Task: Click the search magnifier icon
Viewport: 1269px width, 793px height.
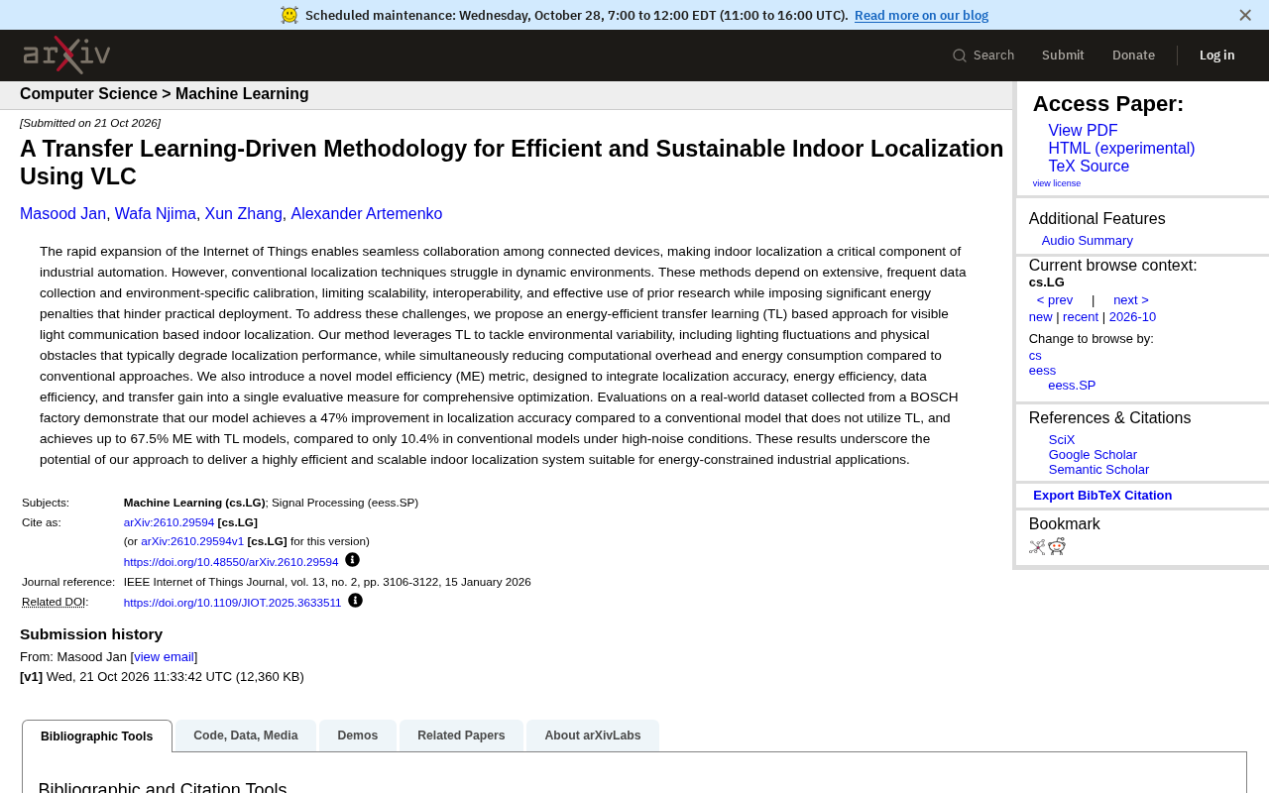Action: tap(960, 56)
